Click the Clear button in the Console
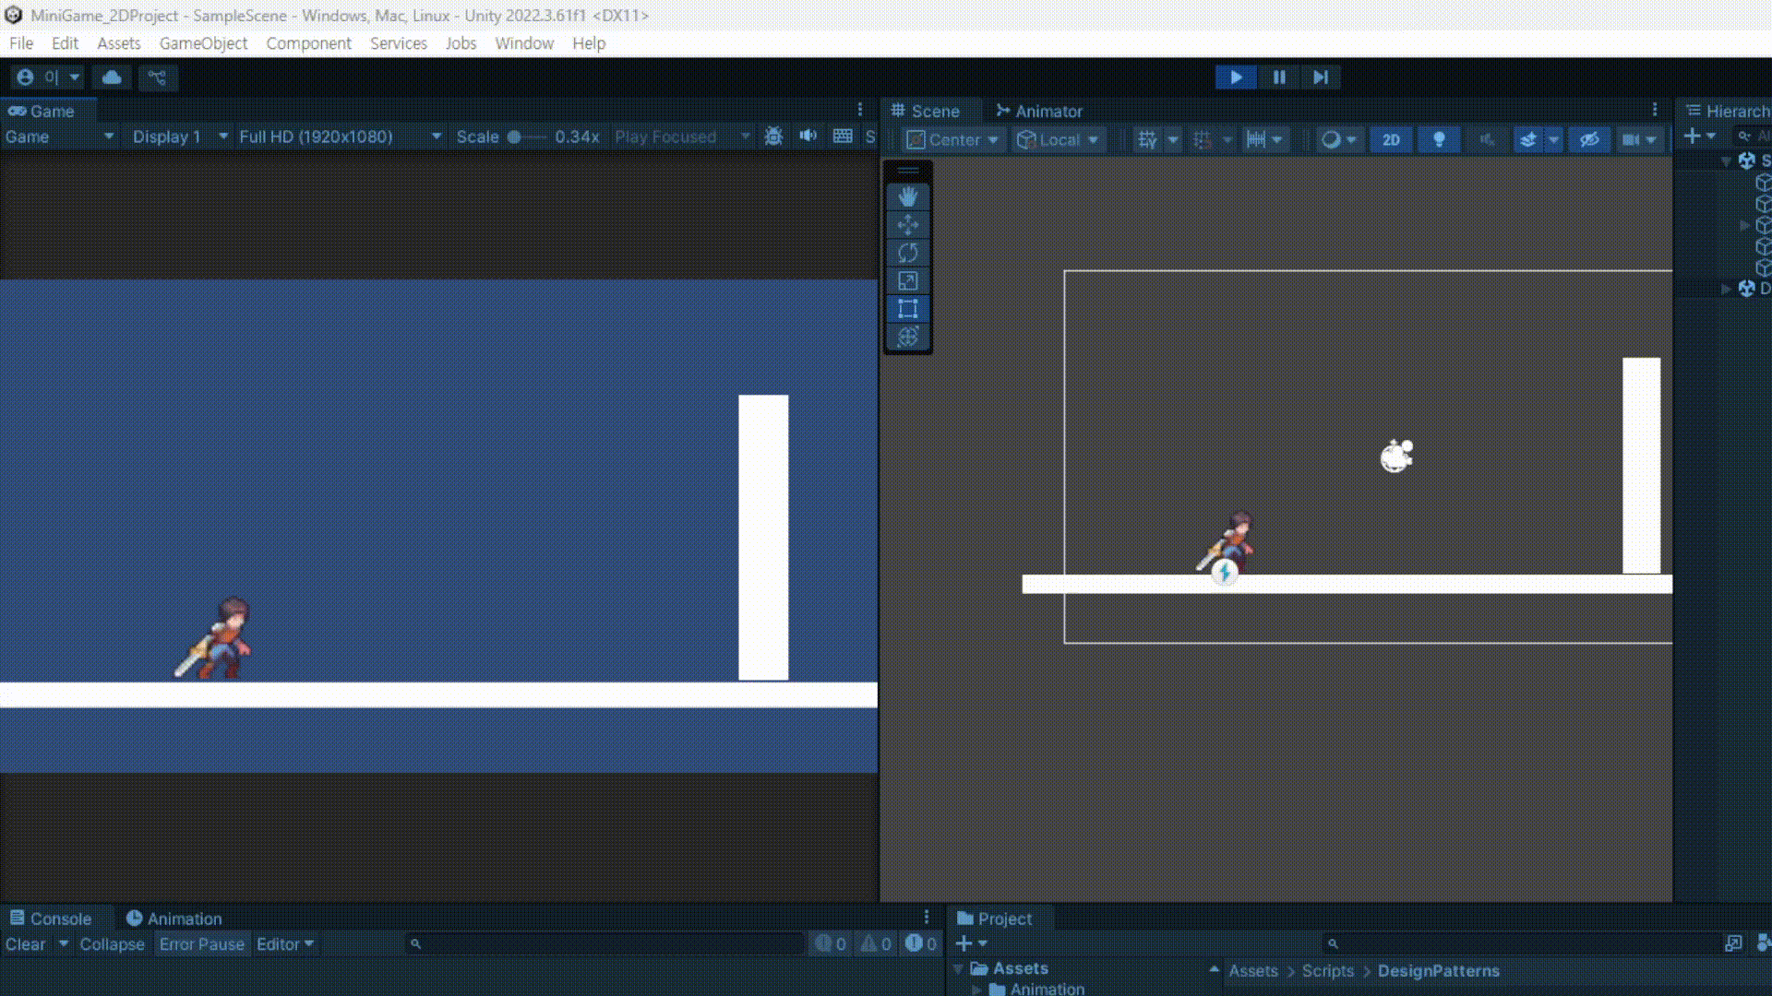 pos(25,944)
